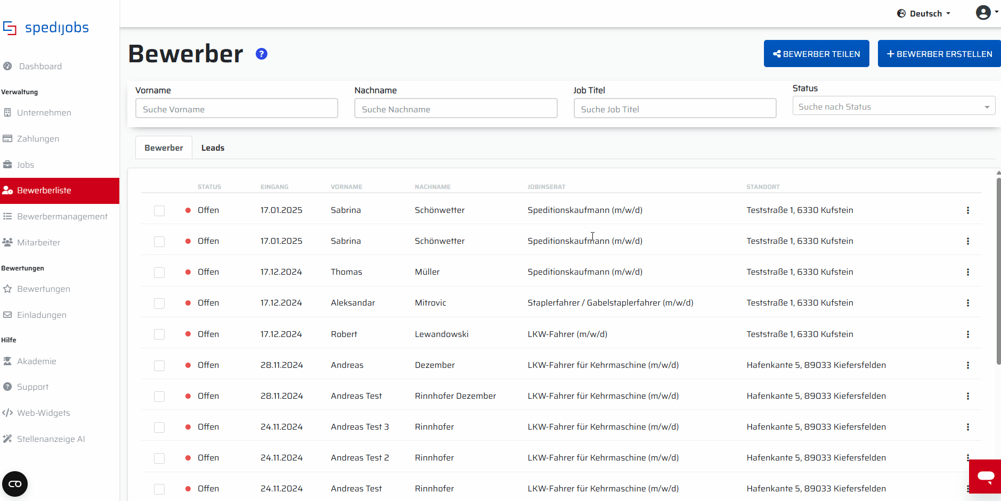Click the JOBINSERAT column header
Screen dimensions: 1001x501
[x=547, y=187]
